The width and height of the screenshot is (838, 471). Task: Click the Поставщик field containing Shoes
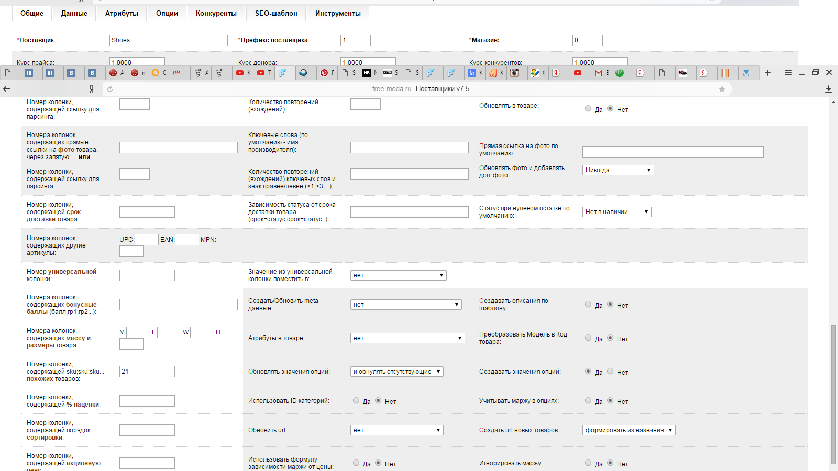pos(168,40)
